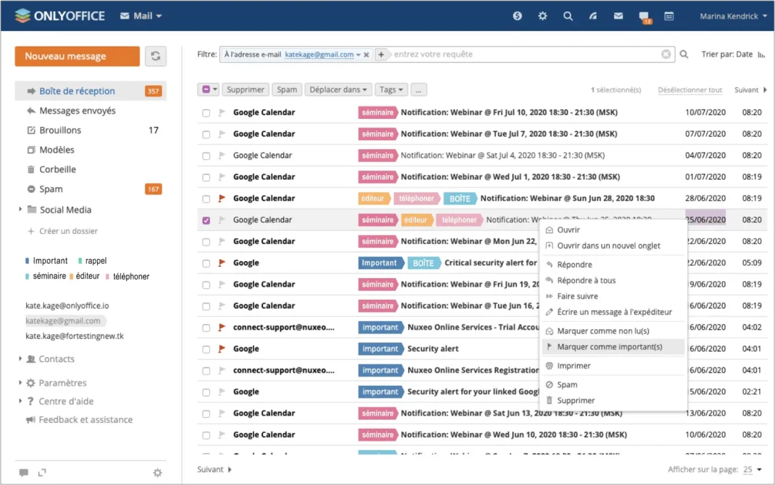Check the 07/07/2020 Google Calendar message

tap(206, 134)
